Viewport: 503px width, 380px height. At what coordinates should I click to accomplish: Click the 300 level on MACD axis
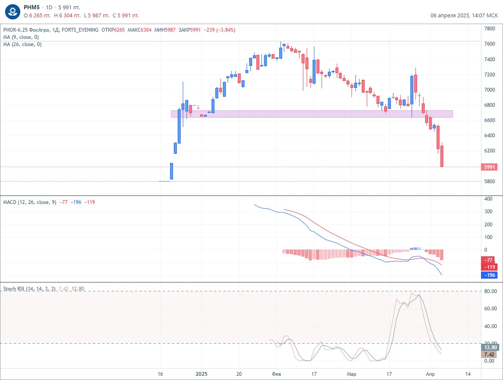[488, 211]
